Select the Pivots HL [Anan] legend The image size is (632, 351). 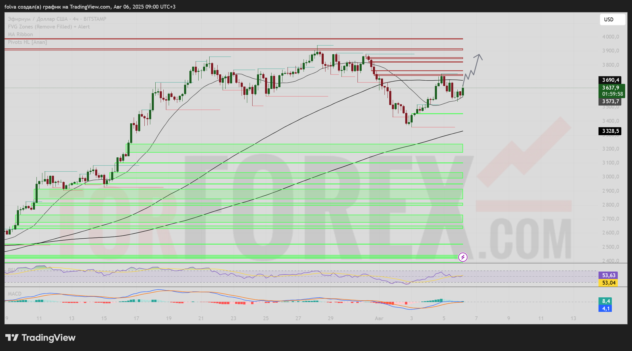point(27,42)
